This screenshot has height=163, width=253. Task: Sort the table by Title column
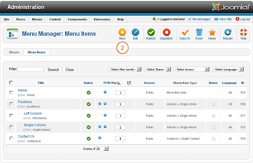[x=41, y=83]
